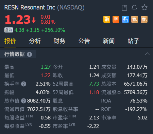153x134 pixels.
Task: Open the price alert bell icon
Action: click(134, 8)
